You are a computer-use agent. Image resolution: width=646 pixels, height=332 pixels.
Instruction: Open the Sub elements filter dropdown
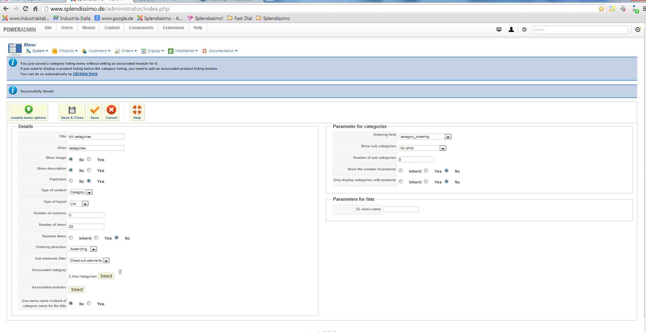pos(89,261)
